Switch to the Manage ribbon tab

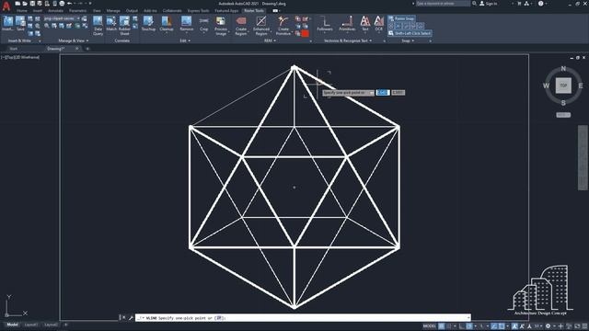(113, 11)
